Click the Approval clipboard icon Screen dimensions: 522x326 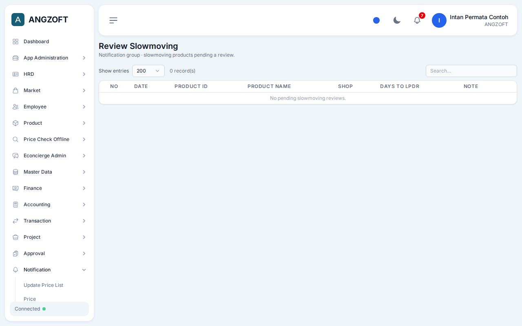tap(15, 253)
